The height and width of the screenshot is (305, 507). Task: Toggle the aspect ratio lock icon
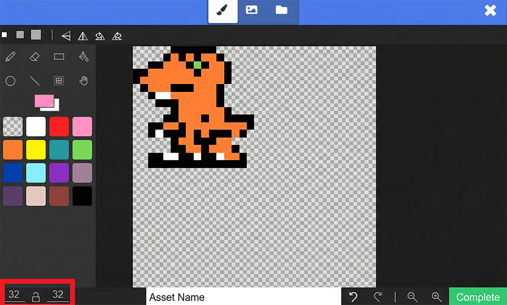[x=36, y=296]
